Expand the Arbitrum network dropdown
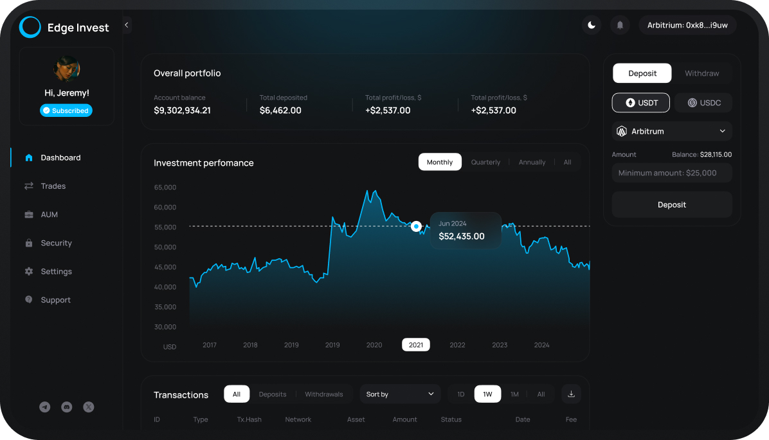769x440 pixels. point(672,131)
